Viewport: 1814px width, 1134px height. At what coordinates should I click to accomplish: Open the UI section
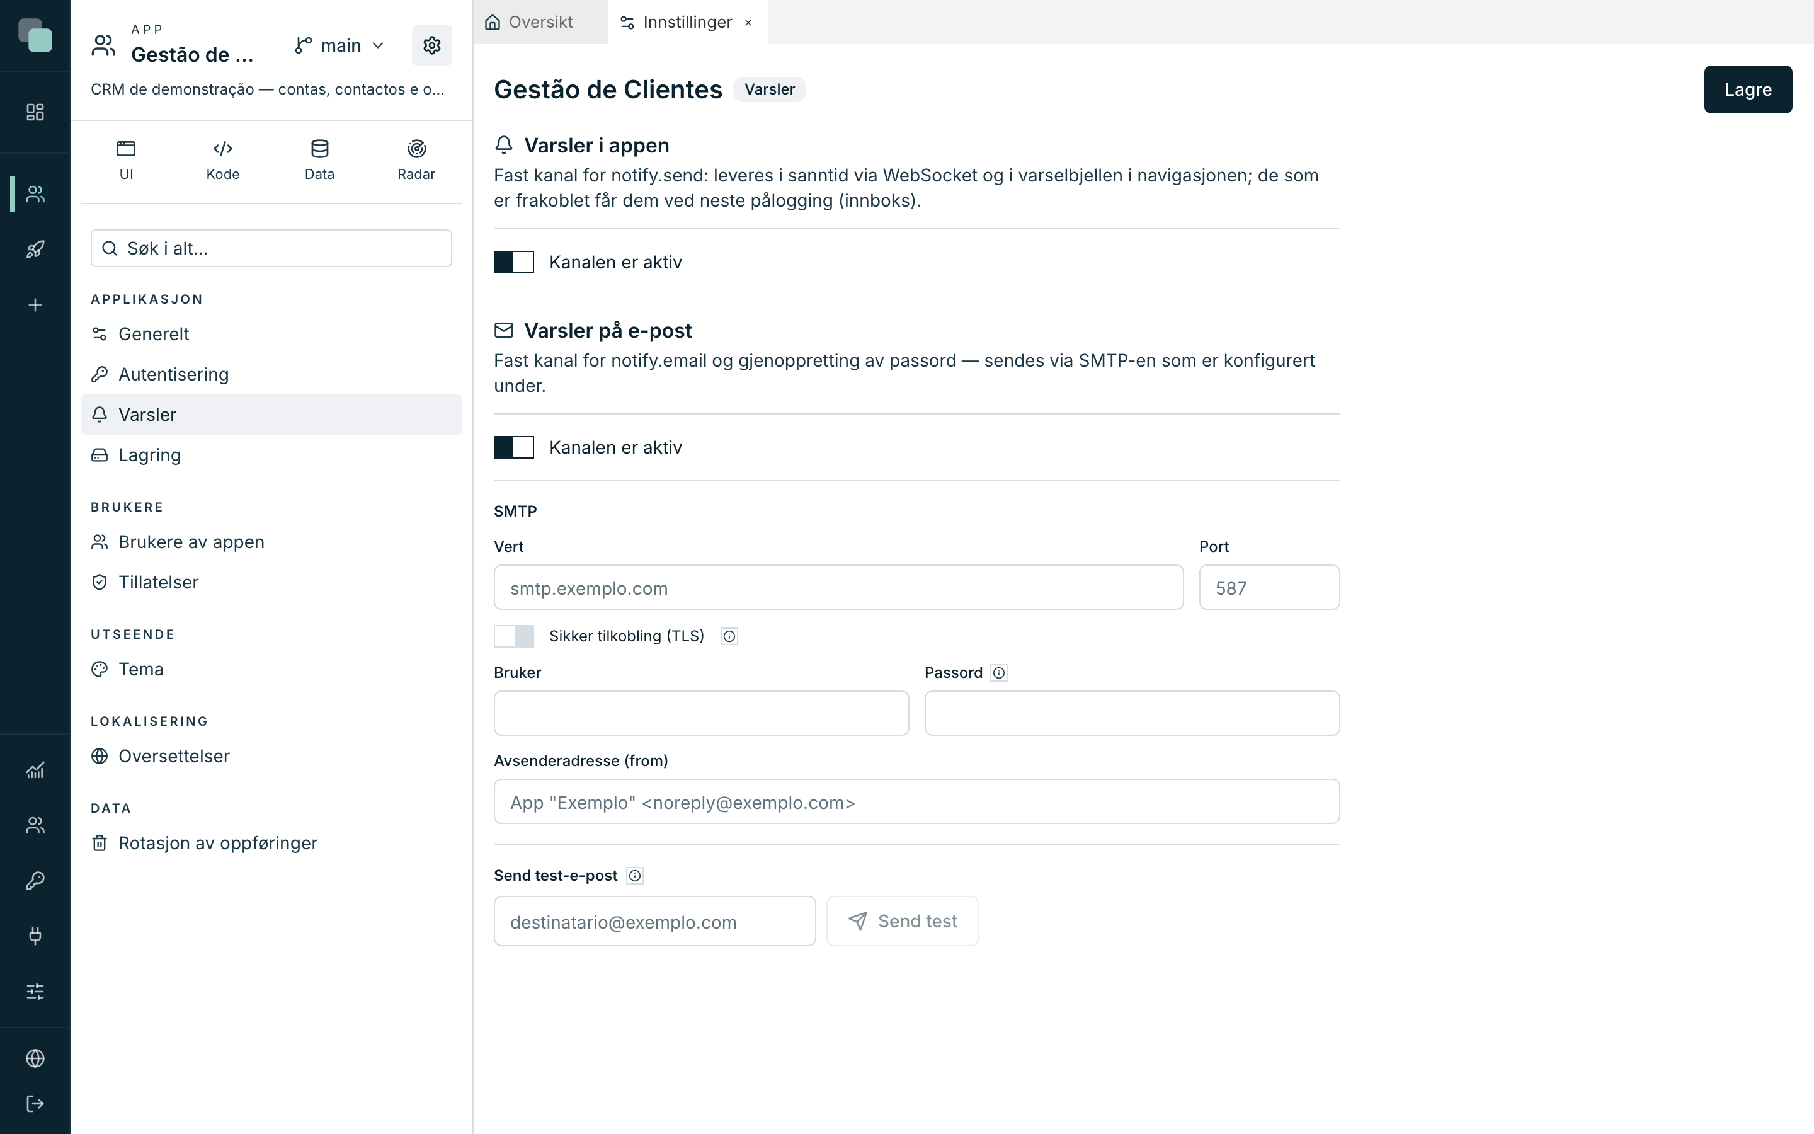tap(126, 160)
